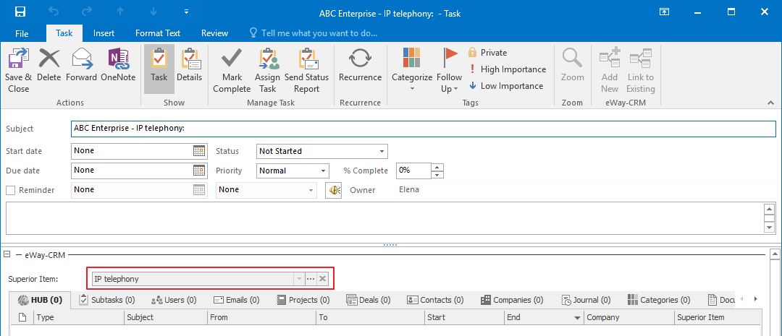The width and height of the screenshot is (782, 336).
Task: Go to previous item arrow
Action: pos(119,12)
